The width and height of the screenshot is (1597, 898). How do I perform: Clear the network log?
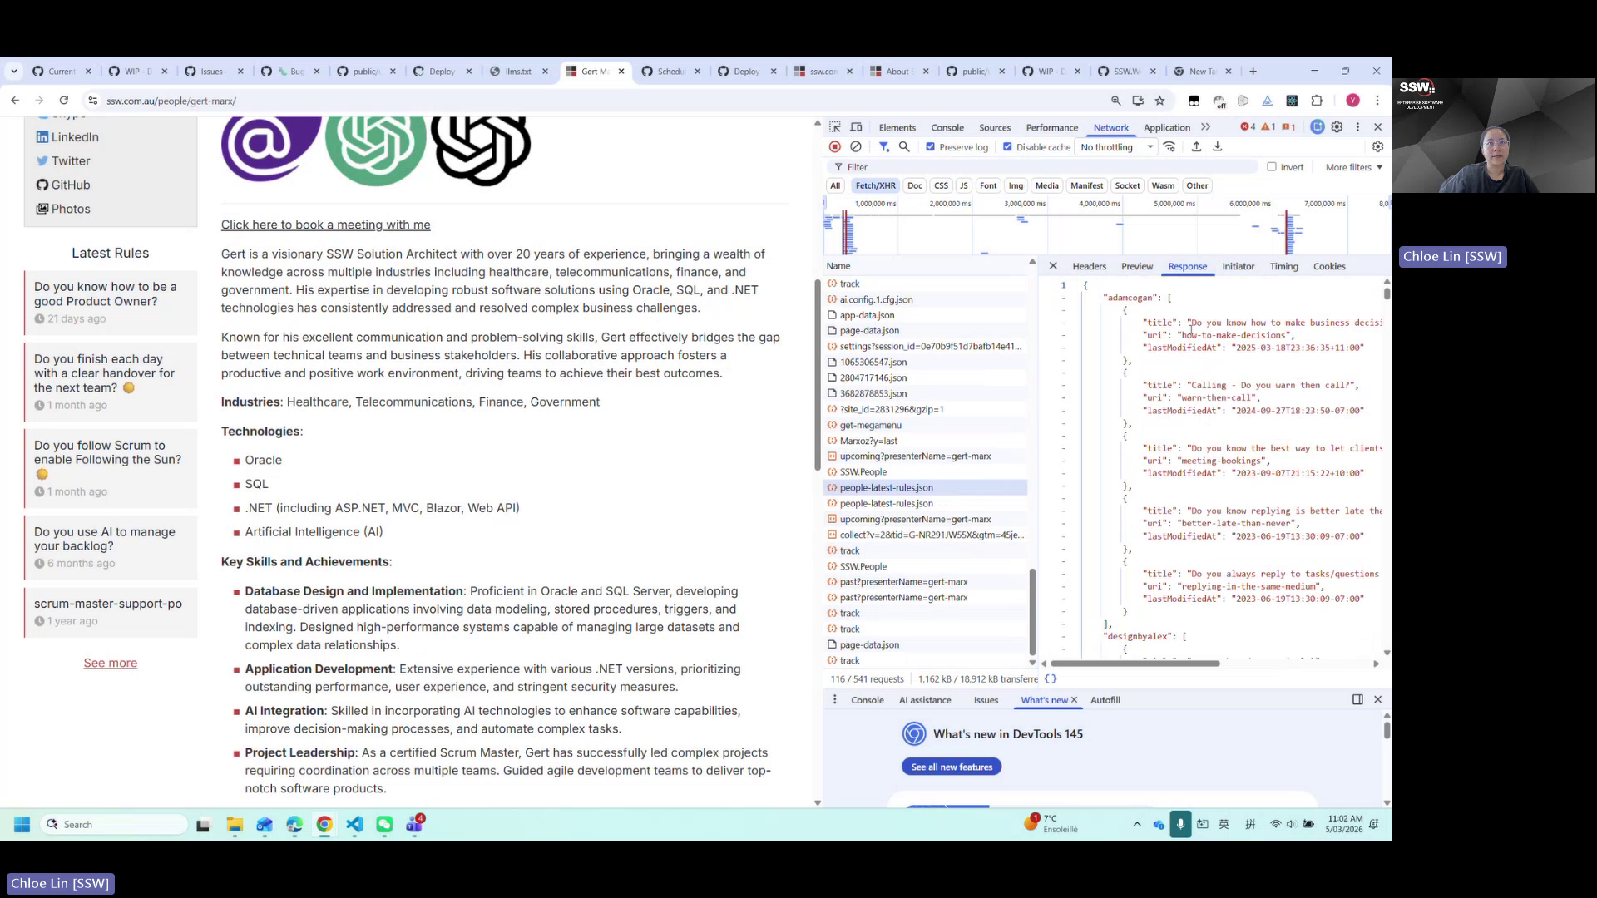(856, 147)
